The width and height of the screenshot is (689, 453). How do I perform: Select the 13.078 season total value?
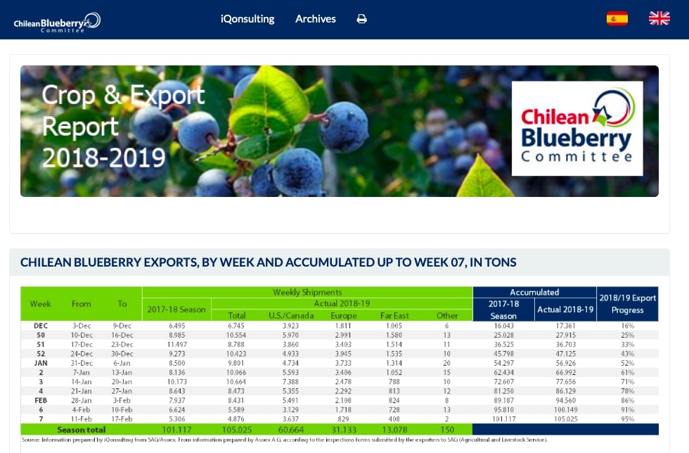(x=394, y=430)
